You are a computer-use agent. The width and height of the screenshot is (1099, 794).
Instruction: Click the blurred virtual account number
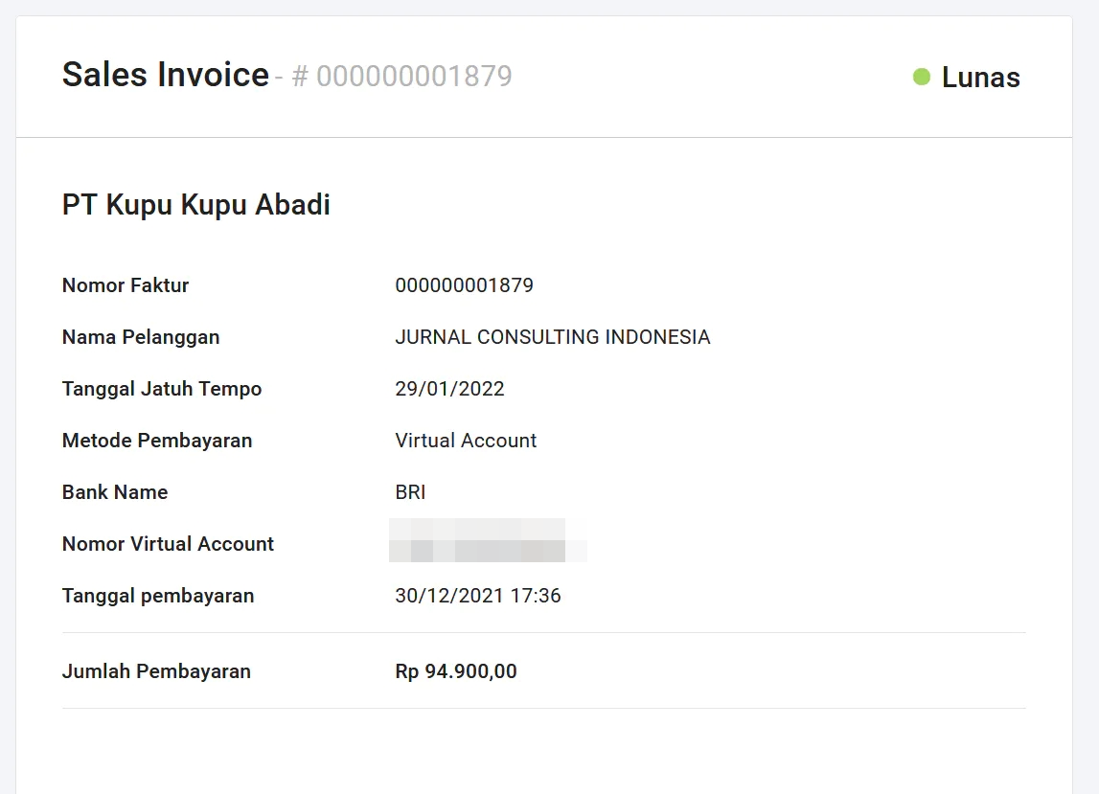[x=488, y=540]
